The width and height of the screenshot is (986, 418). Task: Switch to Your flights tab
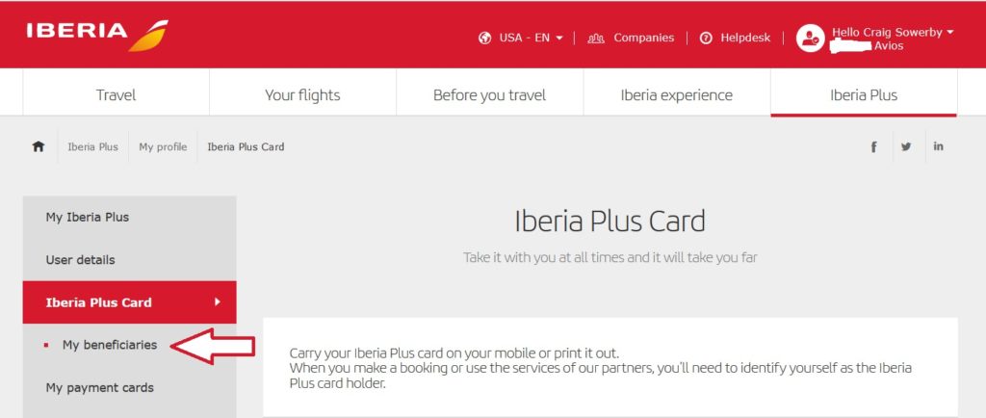tap(302, 95)
